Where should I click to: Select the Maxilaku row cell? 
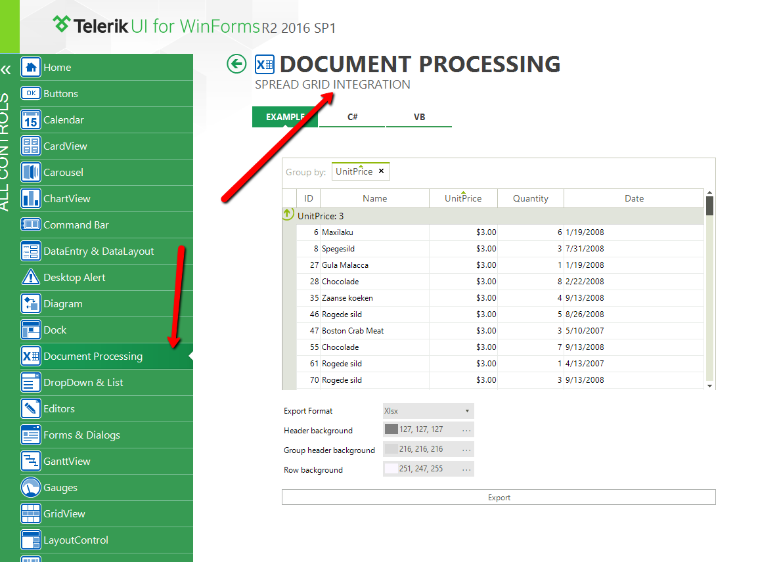point(374,232)
